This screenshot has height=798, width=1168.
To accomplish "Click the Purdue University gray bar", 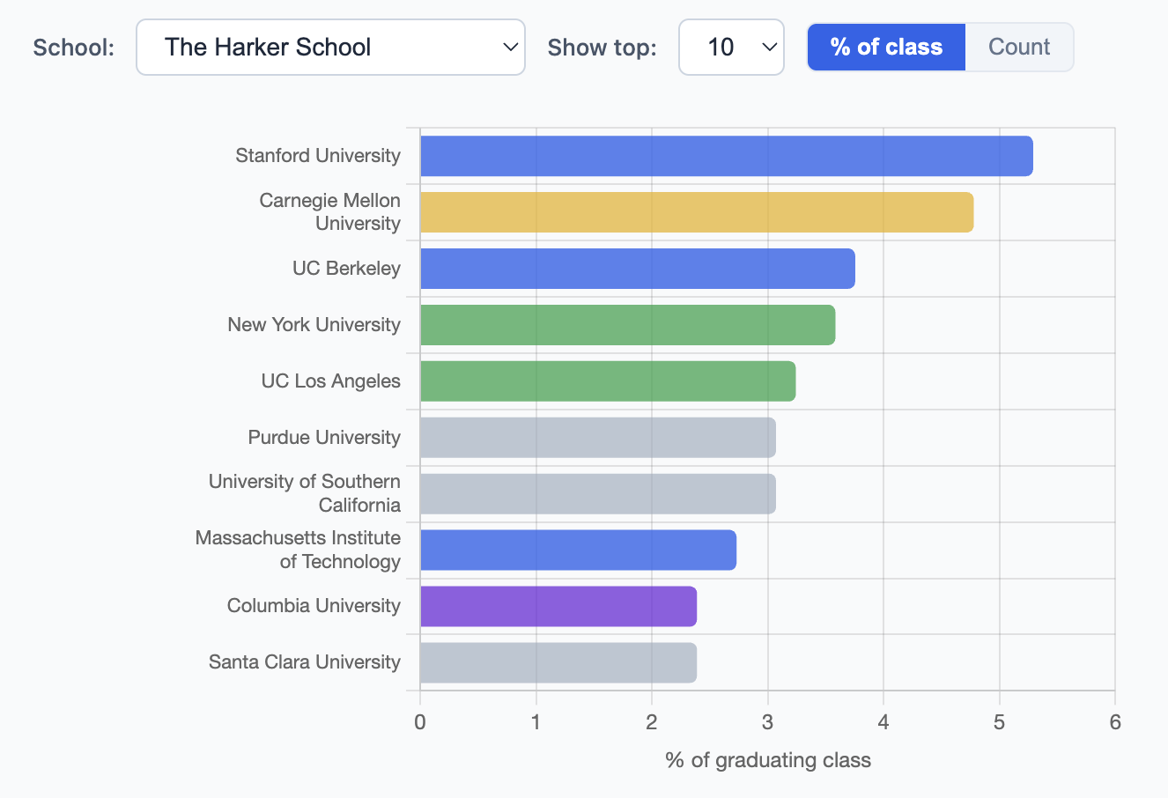I will (x=595, y=437).
